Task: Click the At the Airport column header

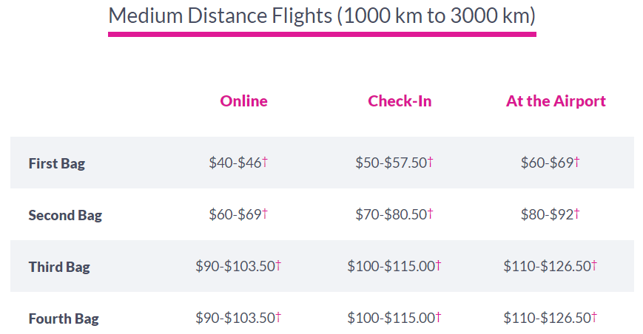Action: coord(556,101)
